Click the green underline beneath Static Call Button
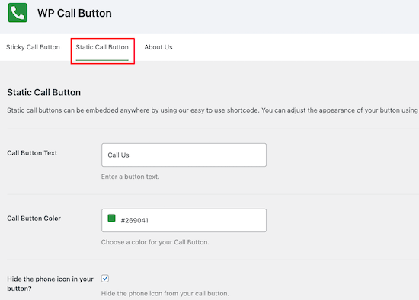This screenshot has height=300, width=419. click(102, 60)
